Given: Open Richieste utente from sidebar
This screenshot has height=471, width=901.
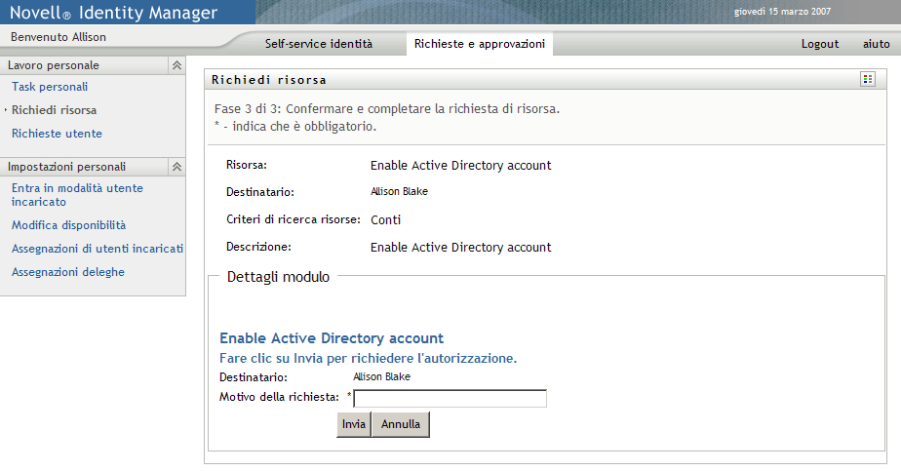Looking at the screenshot, I should click(x=57, y=134).
